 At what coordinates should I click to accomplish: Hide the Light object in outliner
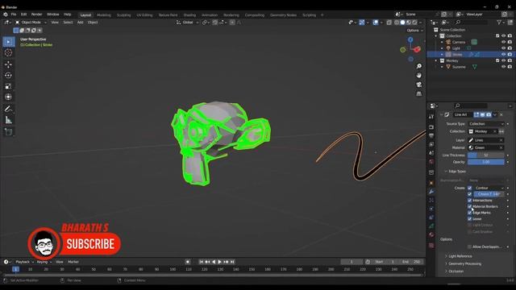503,48
